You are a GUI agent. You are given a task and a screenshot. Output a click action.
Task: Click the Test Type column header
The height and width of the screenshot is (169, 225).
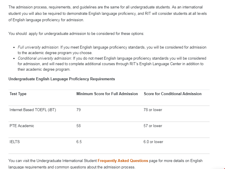coord(18,94)
